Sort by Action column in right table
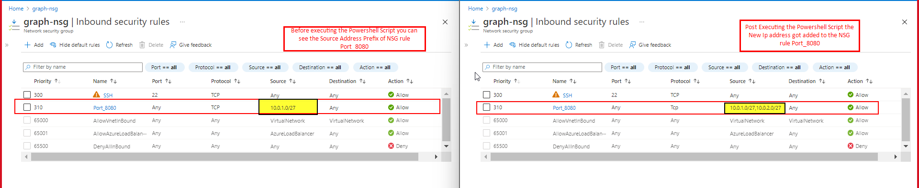The image size is (919, 188). pyautogui.click(x=860, y=81)
